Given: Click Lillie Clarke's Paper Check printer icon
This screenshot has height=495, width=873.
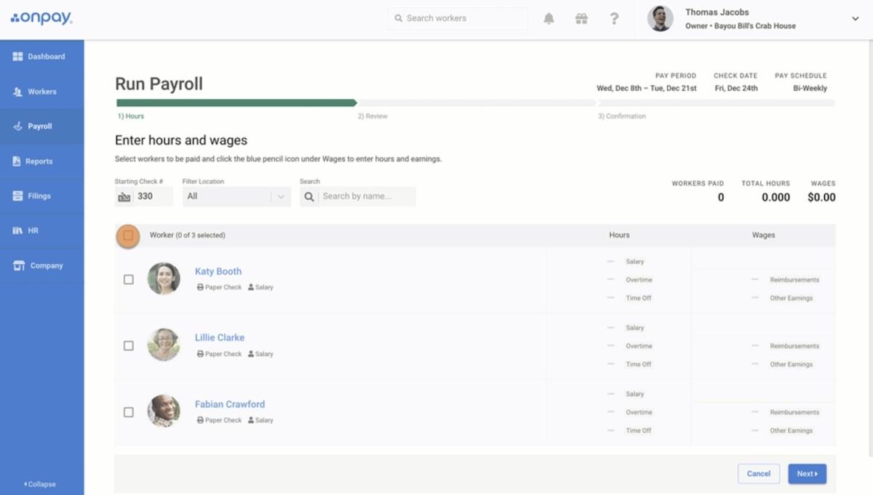Looking at the screenshot, I should (x=200, y=354).
